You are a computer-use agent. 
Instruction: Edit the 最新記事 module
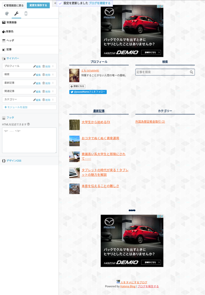[x=37, y=83]
